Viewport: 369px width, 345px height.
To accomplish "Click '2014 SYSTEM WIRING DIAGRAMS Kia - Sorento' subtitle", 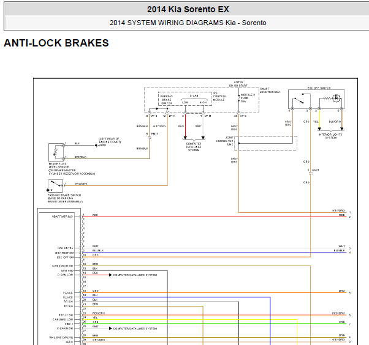I will click(x=188, y=23).
